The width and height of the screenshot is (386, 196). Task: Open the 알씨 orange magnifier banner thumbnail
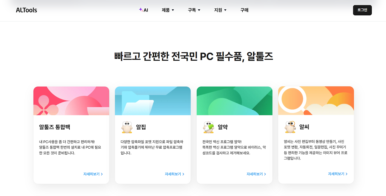tap(316, 101)
